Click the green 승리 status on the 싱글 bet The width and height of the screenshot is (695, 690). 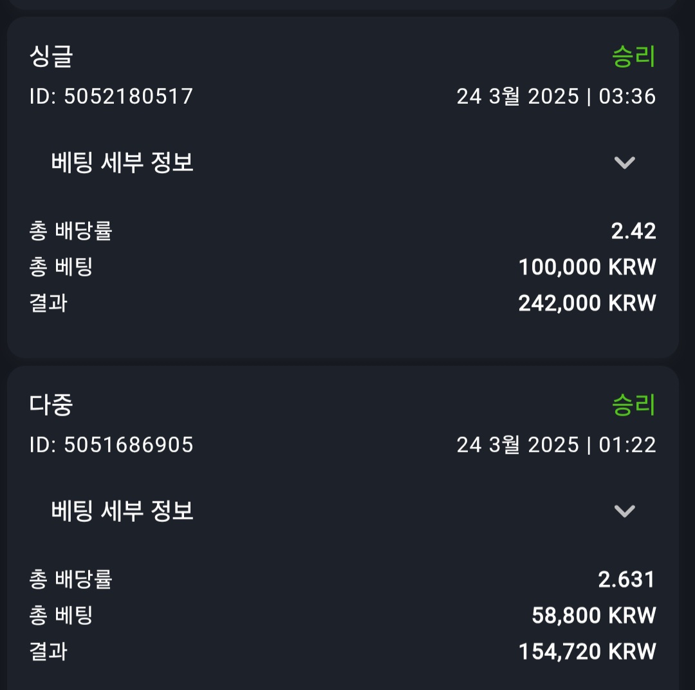tap(633, 57)
